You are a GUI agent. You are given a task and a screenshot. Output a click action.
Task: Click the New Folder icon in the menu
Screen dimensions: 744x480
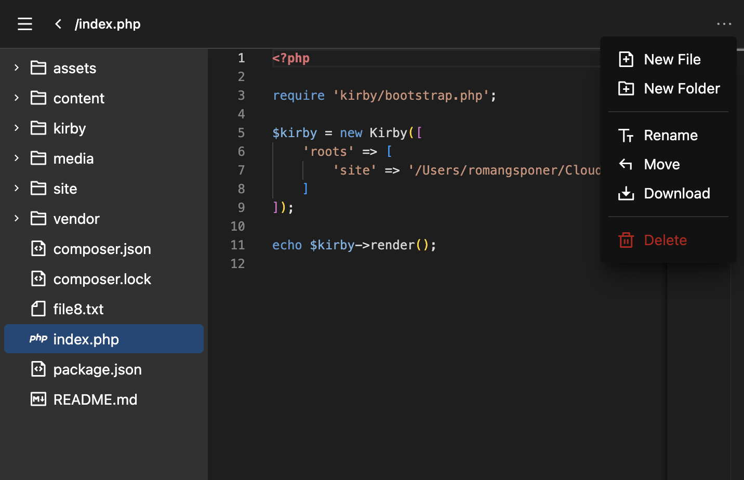pos(626,88)
